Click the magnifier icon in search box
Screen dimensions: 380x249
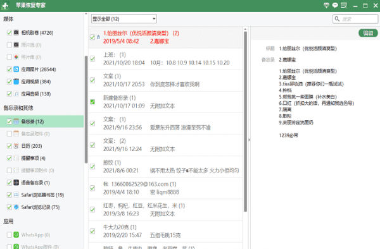pyautogui.click(x=337, y=18)
